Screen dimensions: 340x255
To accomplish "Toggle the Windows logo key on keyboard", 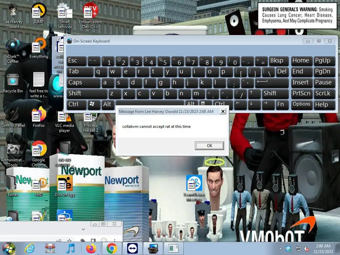I will 94,105.
